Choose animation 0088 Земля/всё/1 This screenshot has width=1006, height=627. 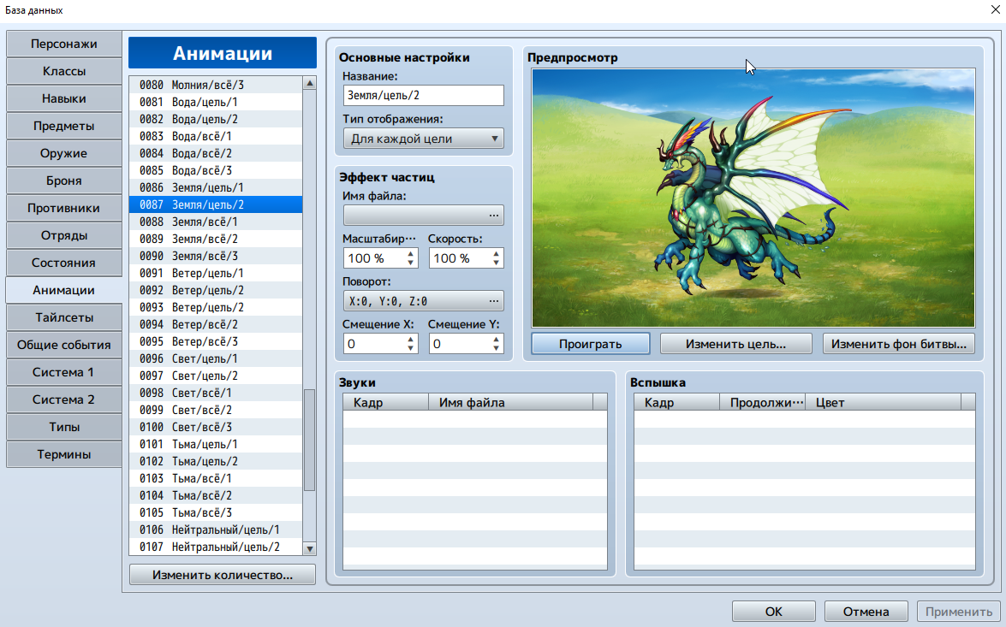click(216, 222)
